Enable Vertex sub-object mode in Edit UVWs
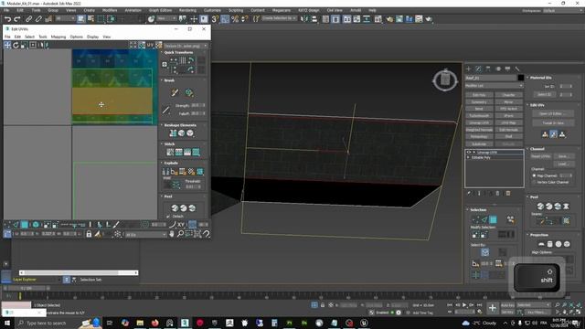 click(7, 225)
